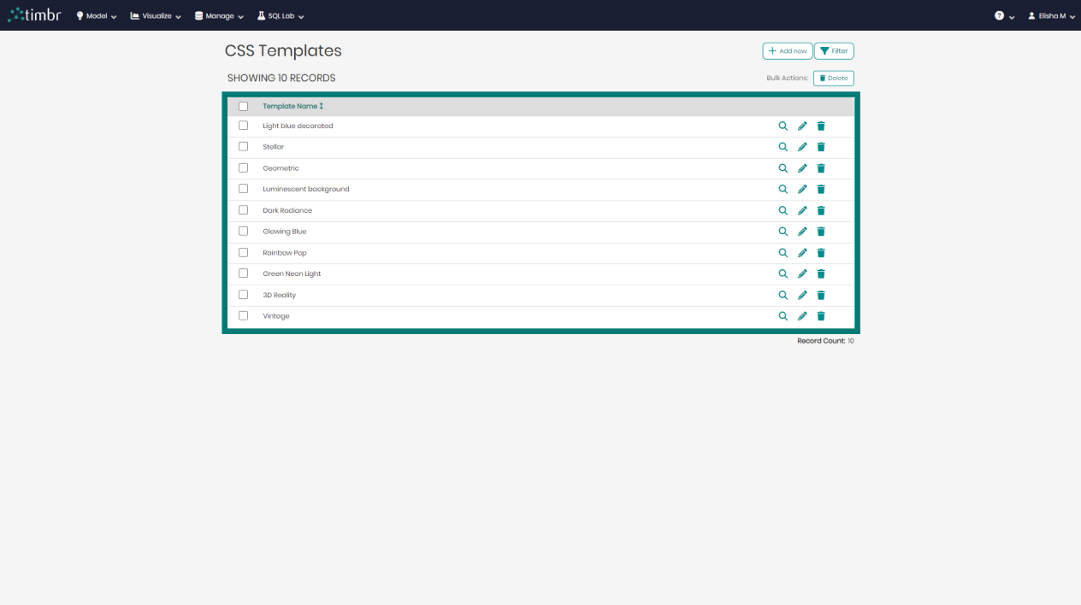Click the bulk Delete button
The image size is (1081, 605).
(832, 78)
